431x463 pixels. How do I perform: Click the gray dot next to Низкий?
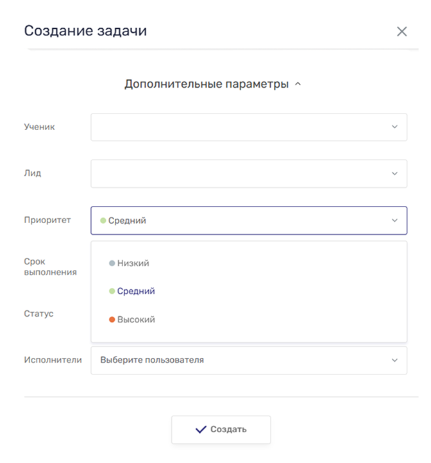tap(112, 263)
